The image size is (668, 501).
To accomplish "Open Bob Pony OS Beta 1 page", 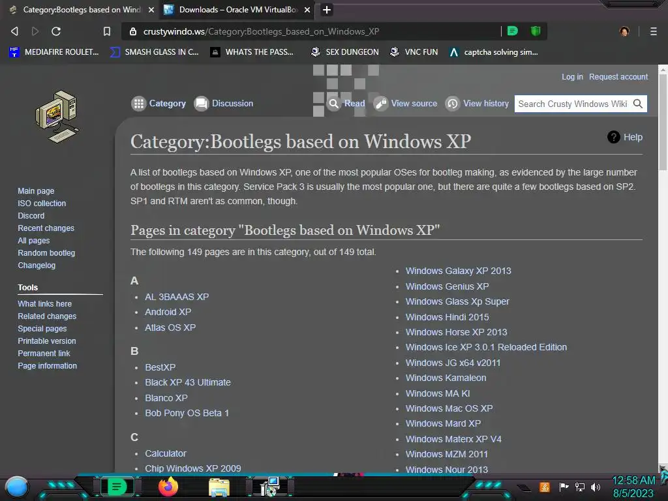I will pyautogui.click(x=187, y=413).
